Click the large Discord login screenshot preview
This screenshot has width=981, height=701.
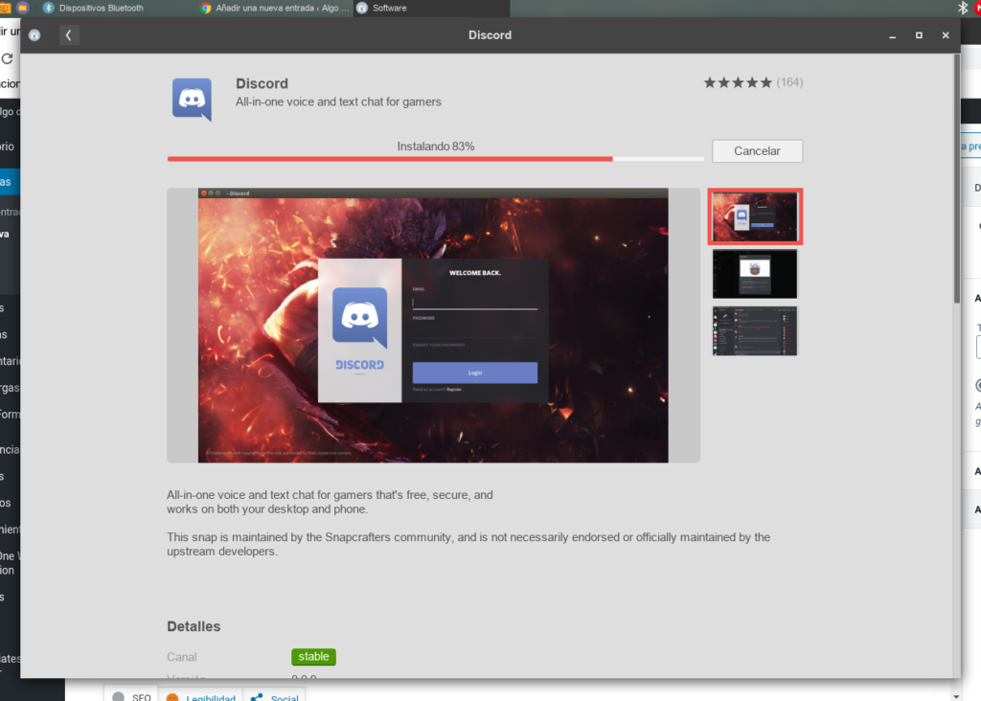point(433,326)
